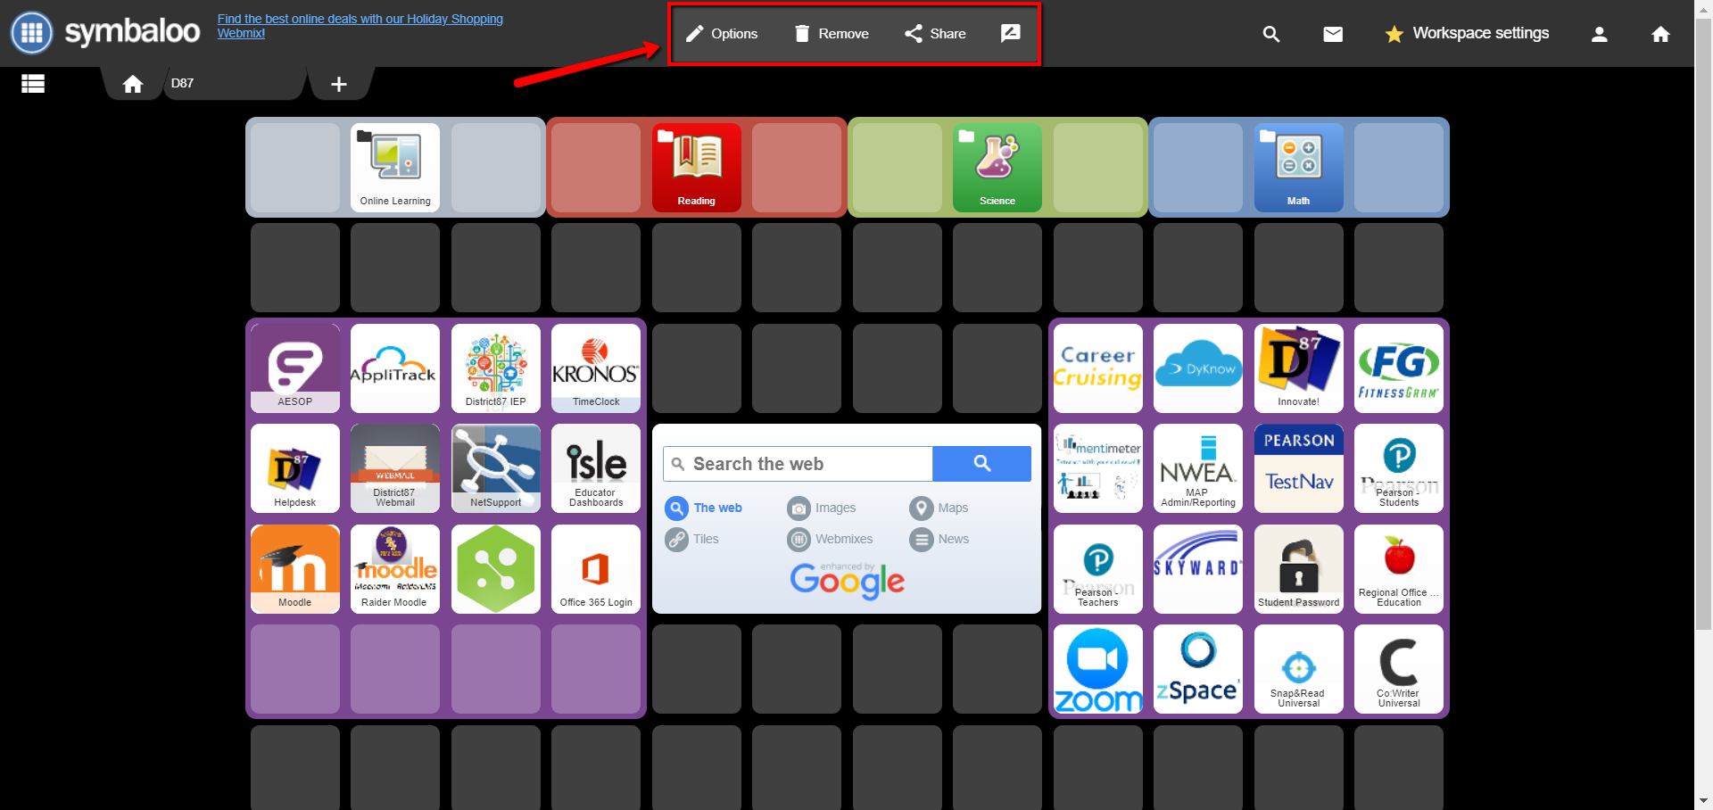The image size is (1713, 810).
Task: Open the Career Cruising tile
Action: pyautogui.click(x=1098, y=368)
